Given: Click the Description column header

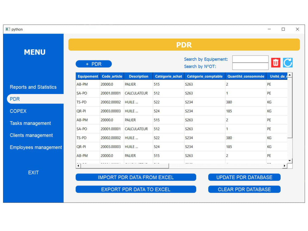Looking at the screenshot, I should point(139,76).
